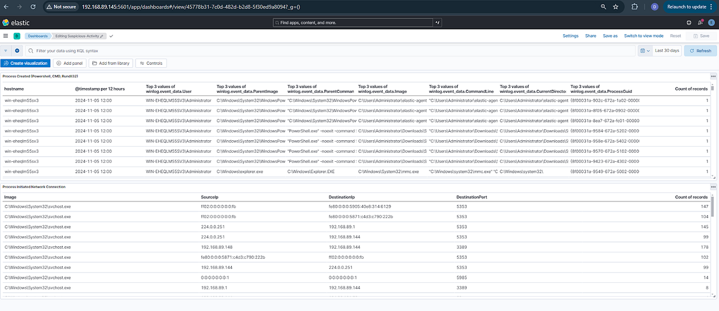
Task: Click the first table's vertical scrollbar
Action: (x=712, y=131)
